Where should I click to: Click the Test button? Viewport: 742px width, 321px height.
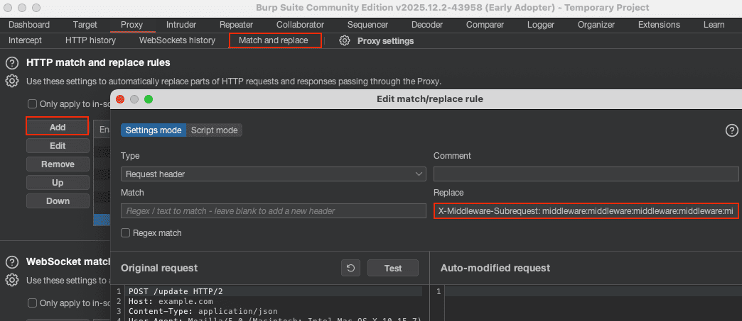click(392, 268)
